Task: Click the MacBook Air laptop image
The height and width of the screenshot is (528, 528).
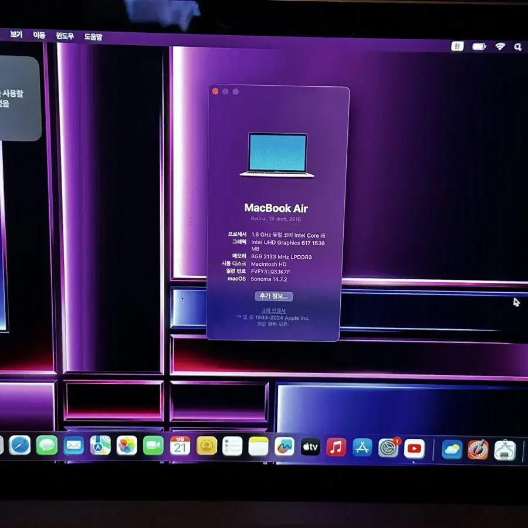Action: click(277, 154)
